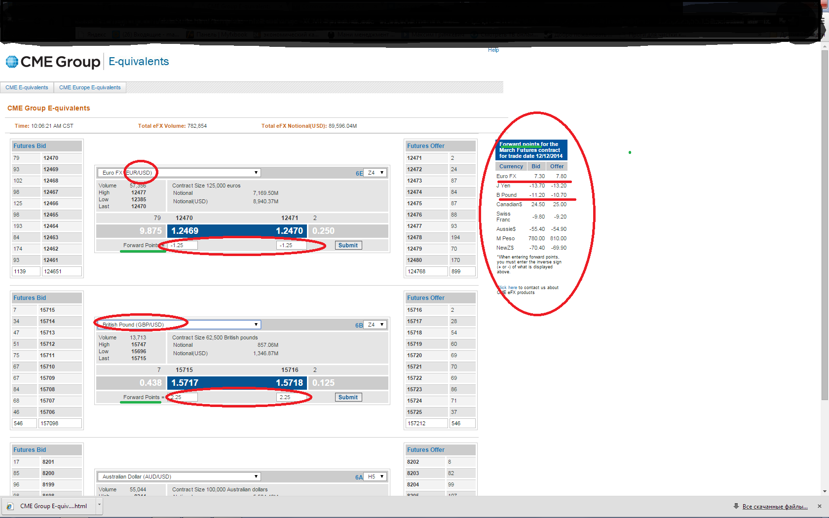Click the download arrow icon beside all downloads

736,506
